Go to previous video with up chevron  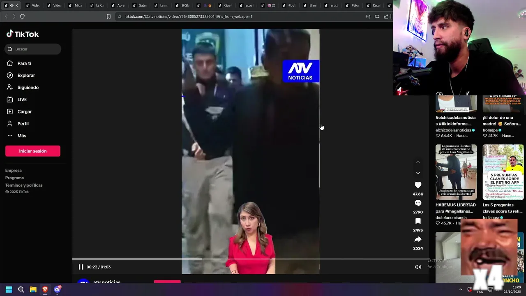[x=418, y=162]
